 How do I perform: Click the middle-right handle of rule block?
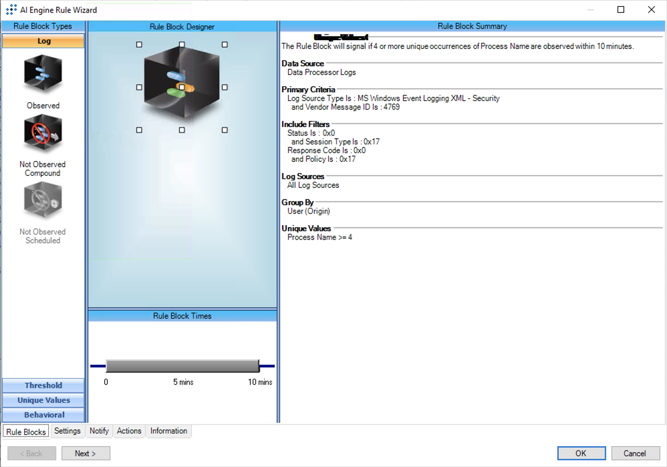[225, 87]
